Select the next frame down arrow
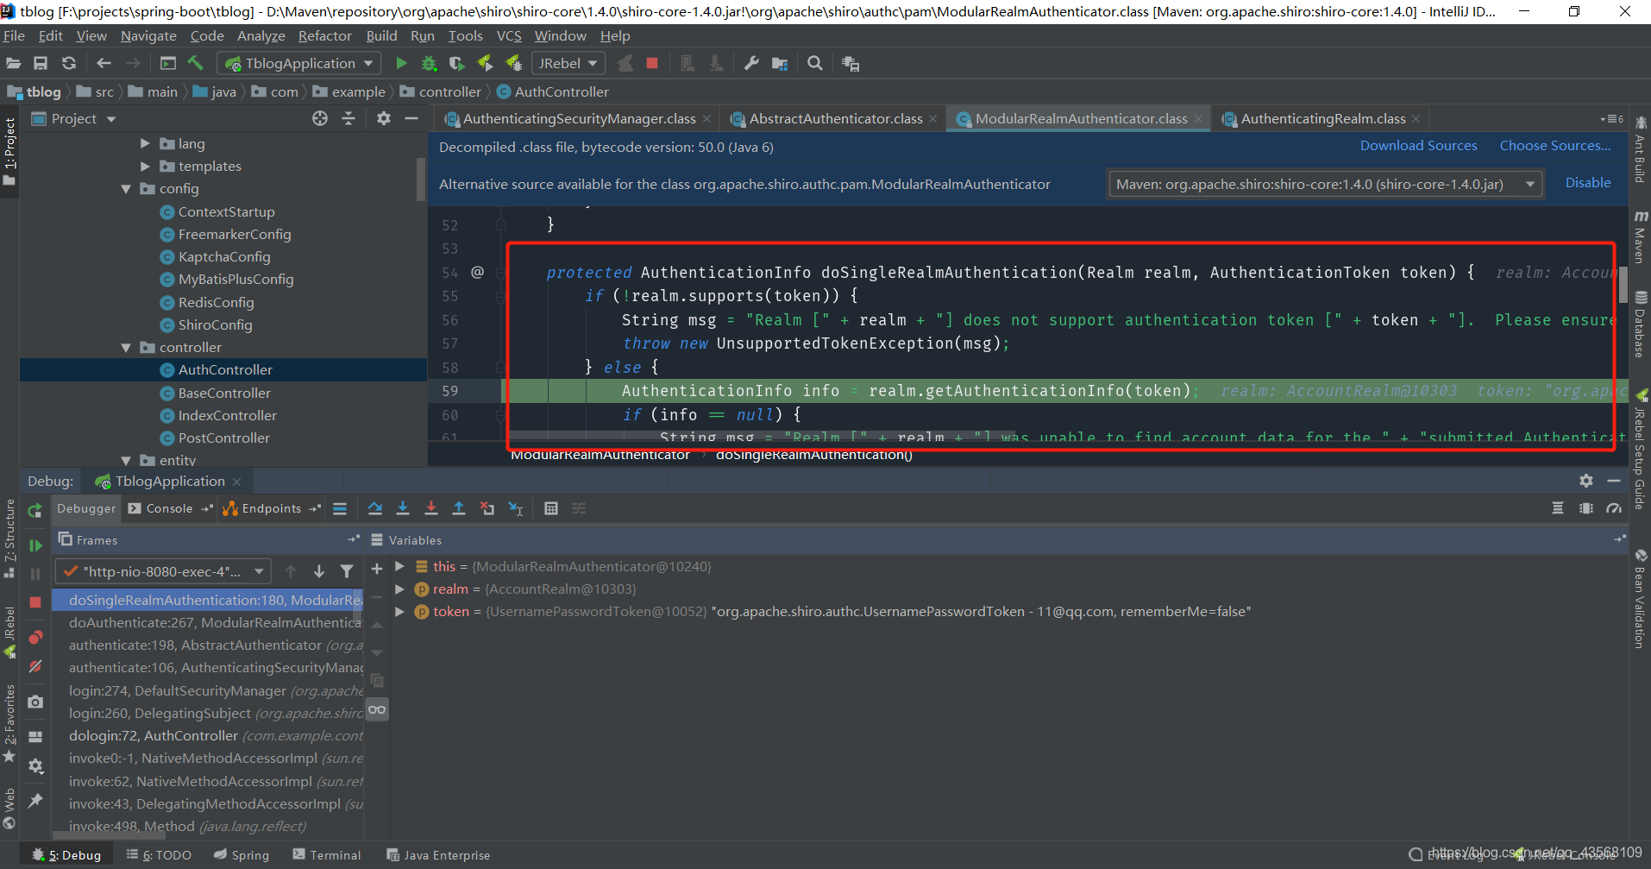This screenshot has height=869, width=1651. coord(319,571)
